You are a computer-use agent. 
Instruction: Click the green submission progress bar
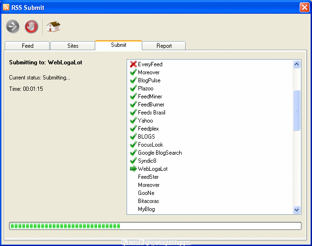155,226
